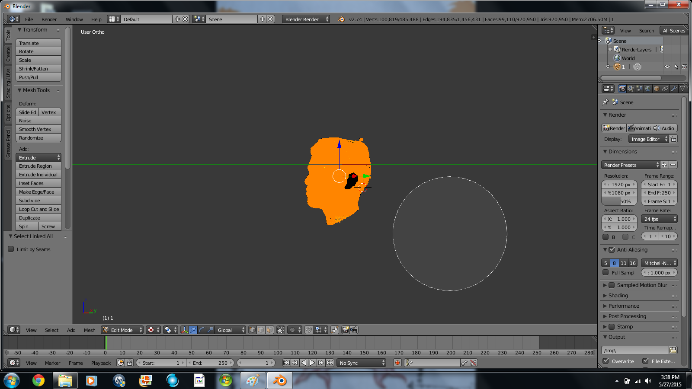Toggle selectability arrow of object 1 in outliner
This screenshot has width=692, height=389.
[x=676, y=67]
